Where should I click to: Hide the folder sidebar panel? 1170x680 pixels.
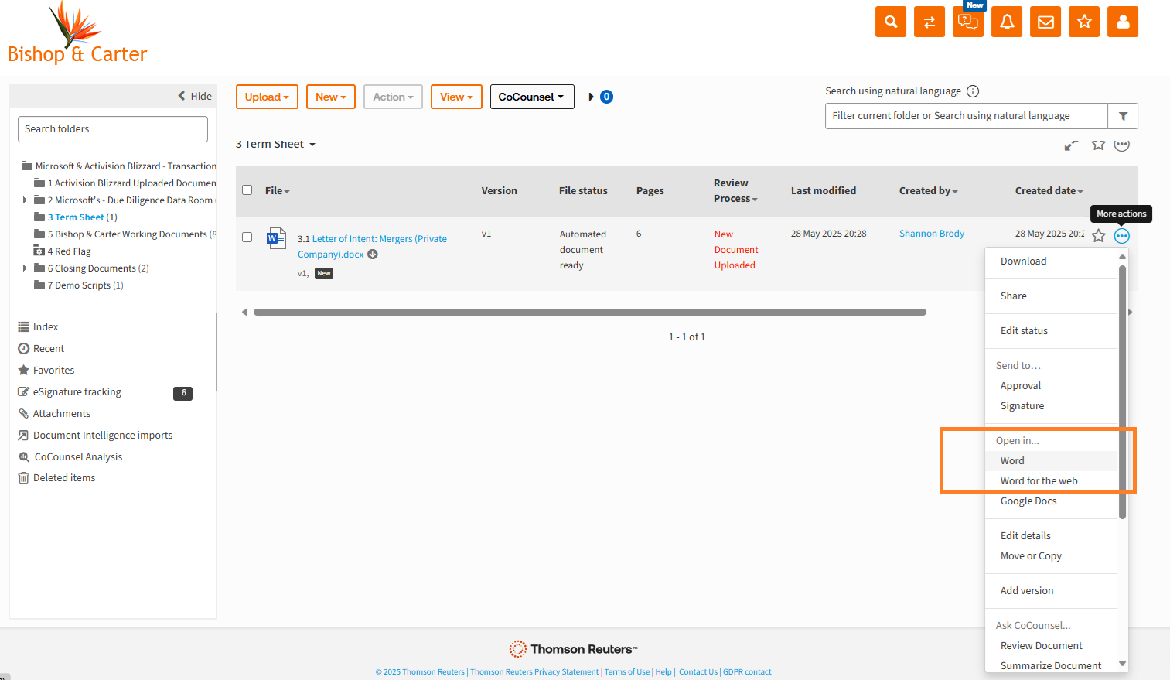coord(195,96)
